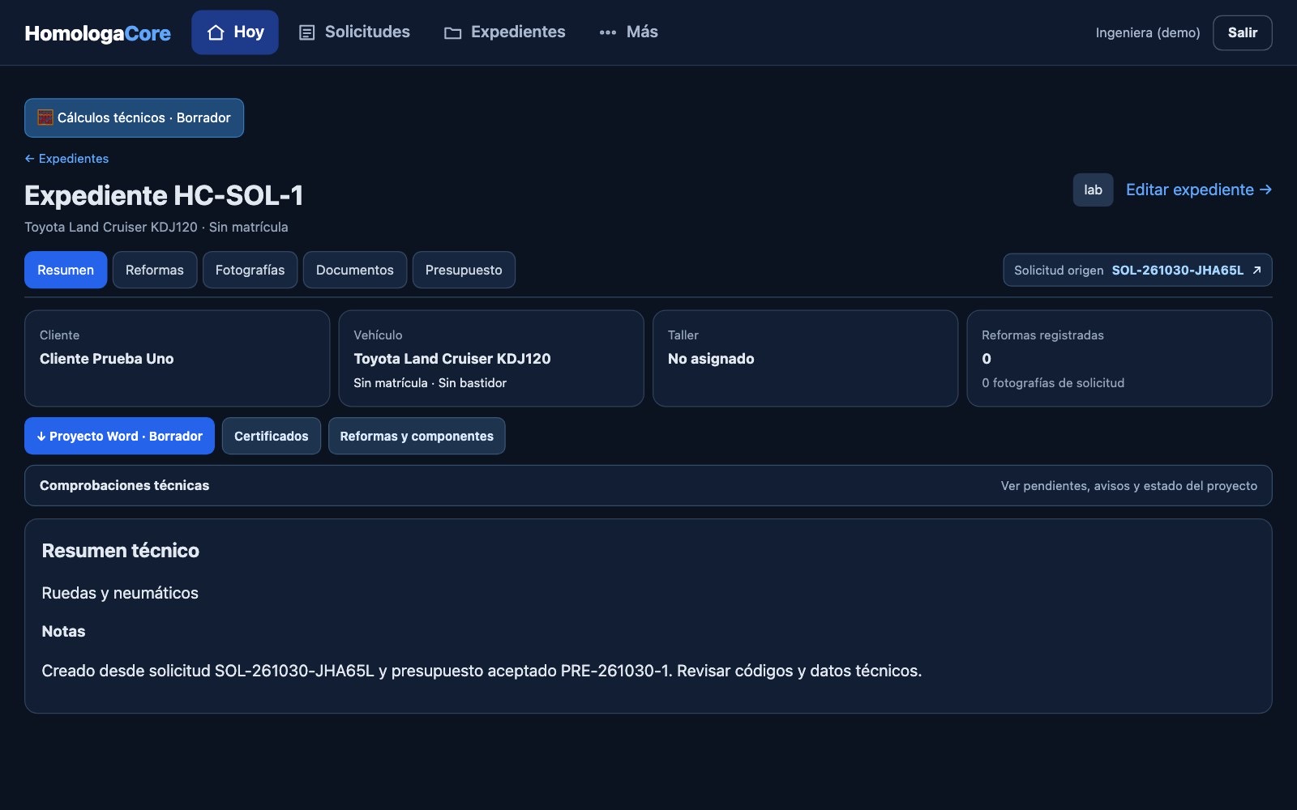Open Cálculos técnicos · Borrador
The width and height of the screenshot is (1297, 810).
coord(134,117)
